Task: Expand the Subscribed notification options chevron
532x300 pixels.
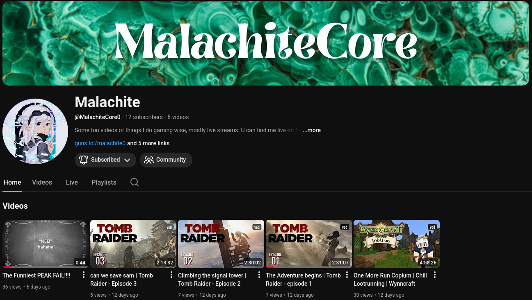Action: 127,160
